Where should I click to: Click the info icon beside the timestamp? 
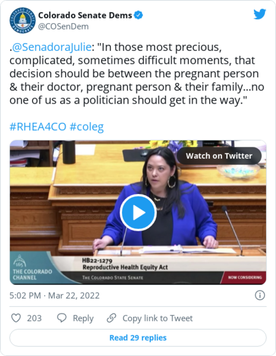point(259,295)
